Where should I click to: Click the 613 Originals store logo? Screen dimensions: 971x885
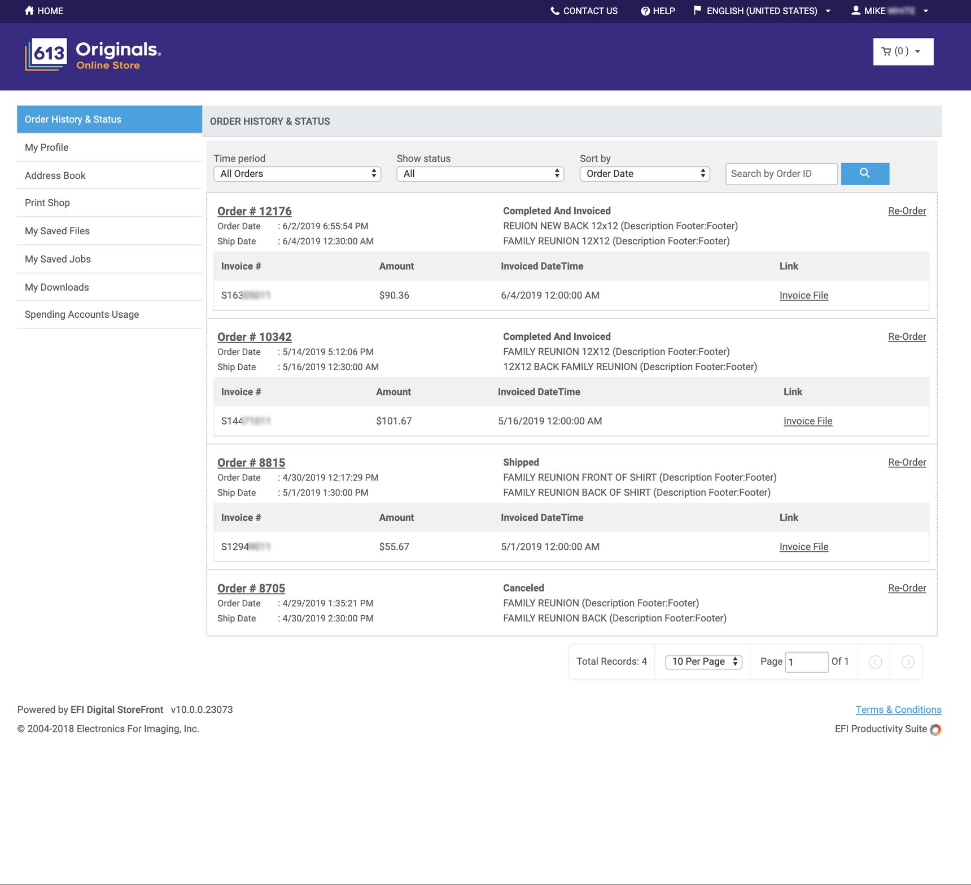pos(93,55)
